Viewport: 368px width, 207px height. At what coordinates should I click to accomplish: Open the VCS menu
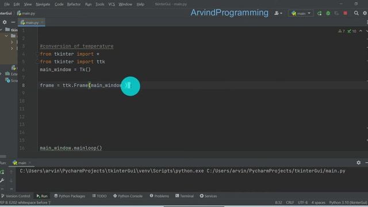click(112, 4)
